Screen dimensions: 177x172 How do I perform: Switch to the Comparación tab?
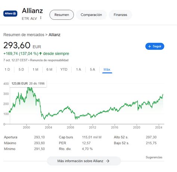tap(91, 15)
